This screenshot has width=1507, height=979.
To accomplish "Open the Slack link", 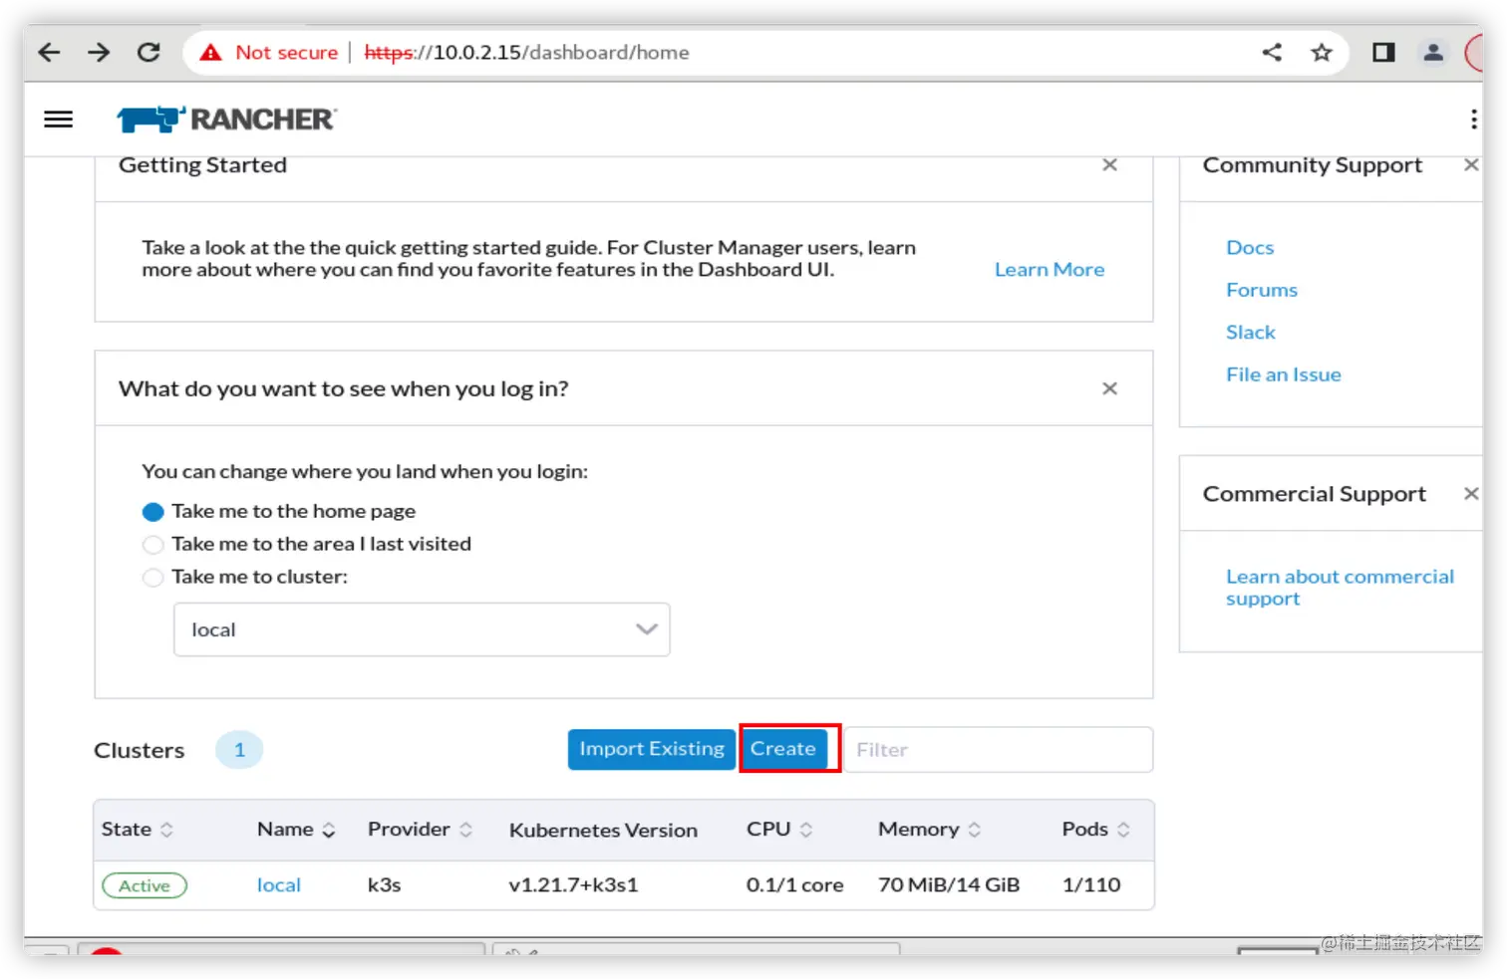I will click(x=1251, y=333).
